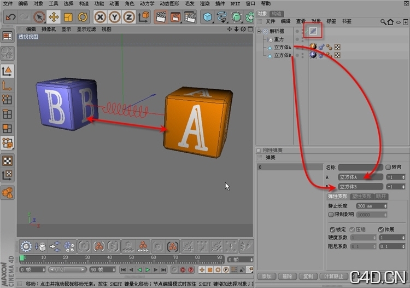Click the 静止长度 value stepper
The height and width of the screenshot is (288, 410).
coord(385,206)
